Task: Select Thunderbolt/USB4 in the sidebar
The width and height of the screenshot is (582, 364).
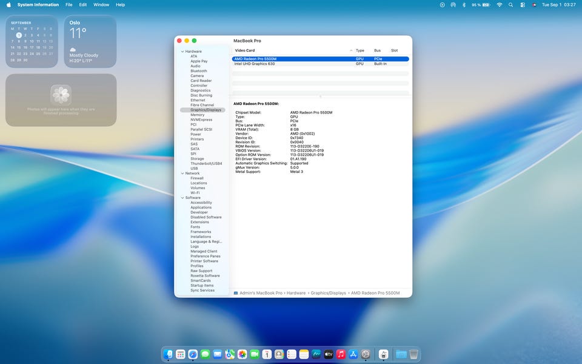Action: click(x=206, y=163)
